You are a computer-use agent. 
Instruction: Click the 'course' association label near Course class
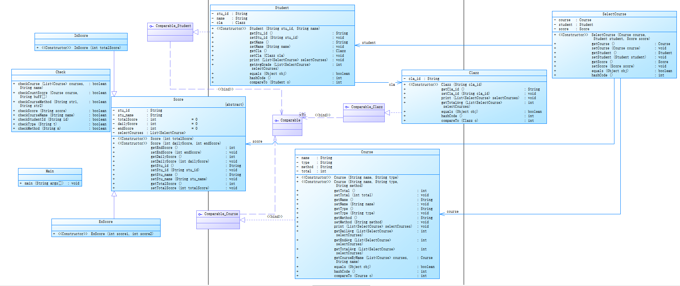tap(453, 212)
